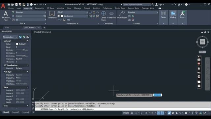Click the camera screenshot icon on recorder bar
The width and height of the screenshot is (211, 119).
coord(199,59)
